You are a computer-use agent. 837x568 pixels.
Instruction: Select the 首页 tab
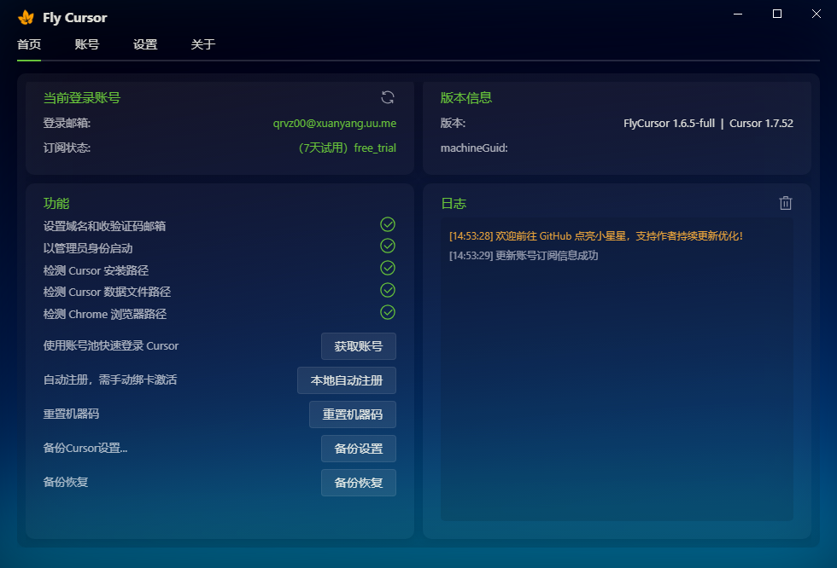click(28, 44)
